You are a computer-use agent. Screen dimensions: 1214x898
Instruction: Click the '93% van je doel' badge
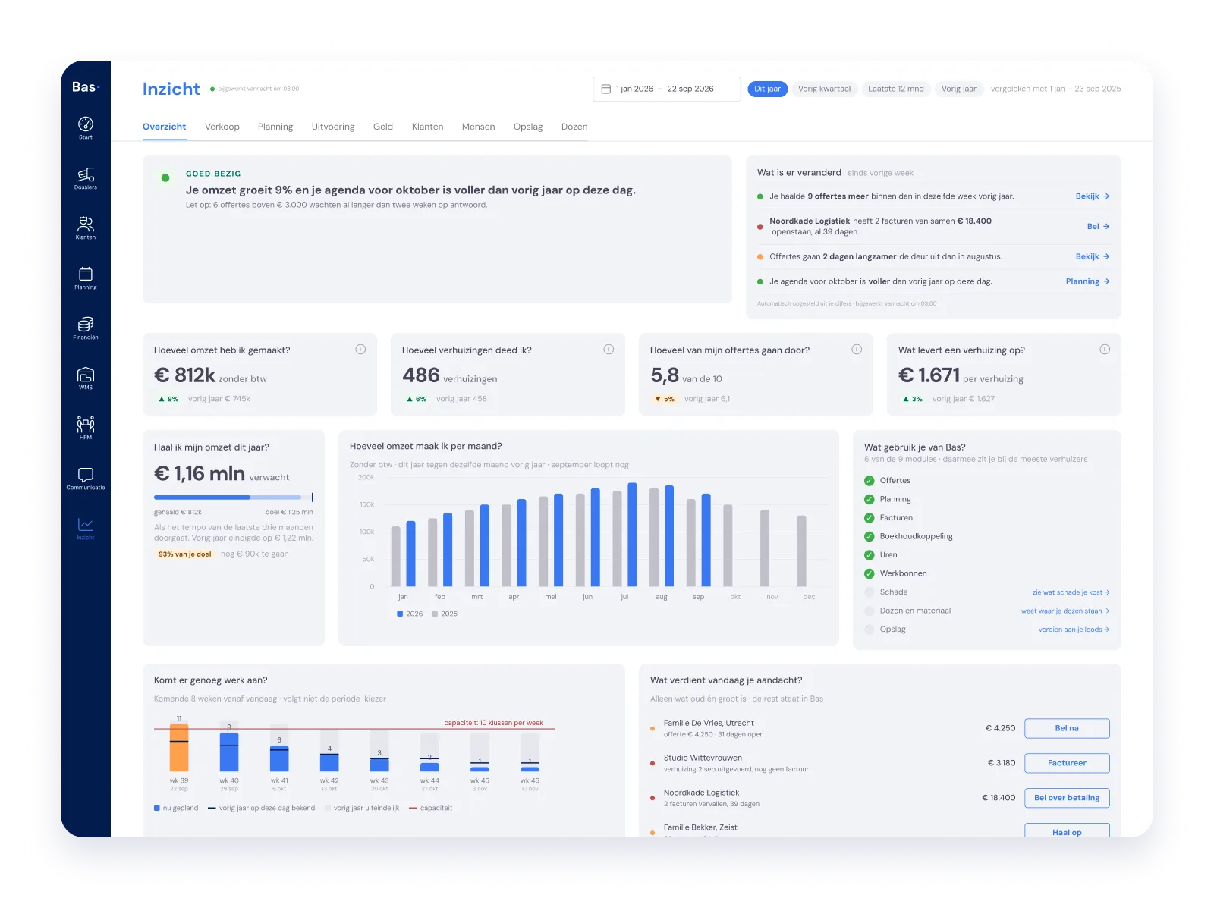pyautogui.click(x=185, y=554)
